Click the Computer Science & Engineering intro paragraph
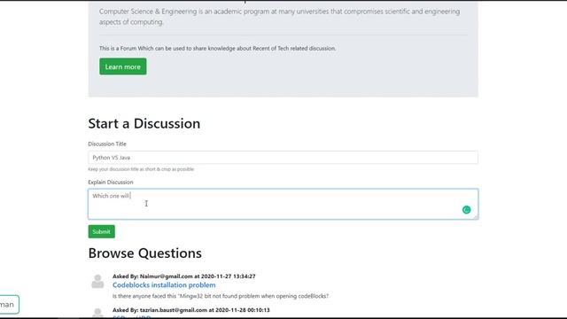Image resolution: width=567 pixels, height=319 pixels. point(280,17)
